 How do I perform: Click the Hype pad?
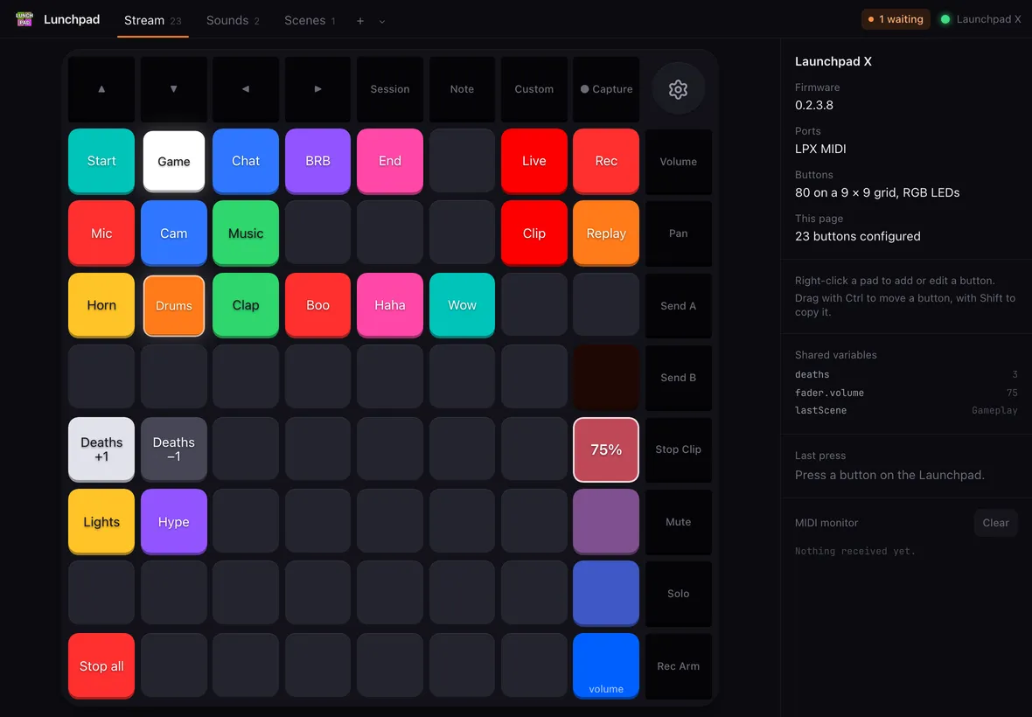[174, 522]
